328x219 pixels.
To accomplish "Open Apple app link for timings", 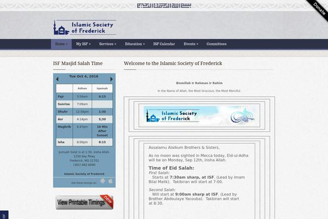I will [110, 181].
